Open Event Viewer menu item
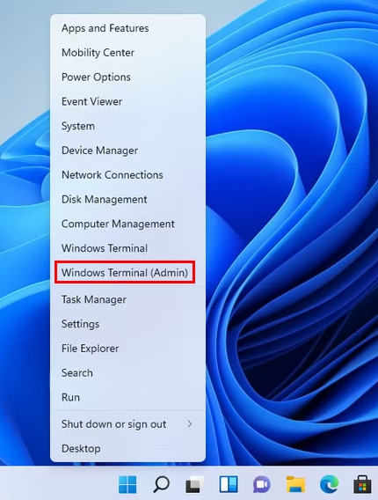 click(127, 101)
